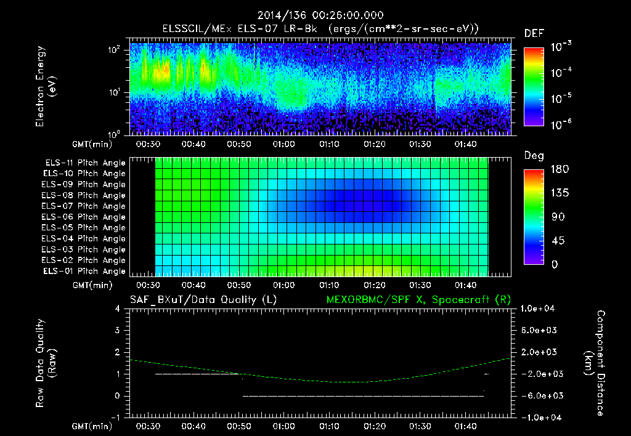Click the Component Distance (km) axis label
631x436 pixels.
pyautogui.click(x=595, y=363)
